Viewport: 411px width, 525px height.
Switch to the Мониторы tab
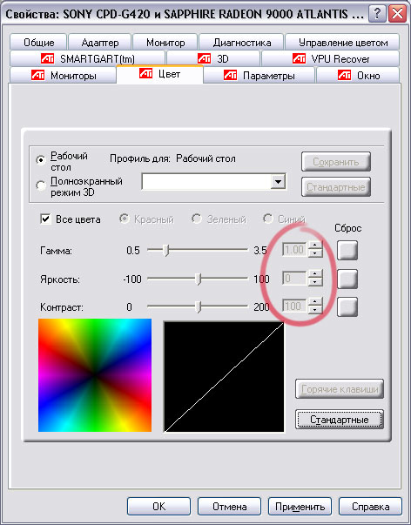coord(63,76)
